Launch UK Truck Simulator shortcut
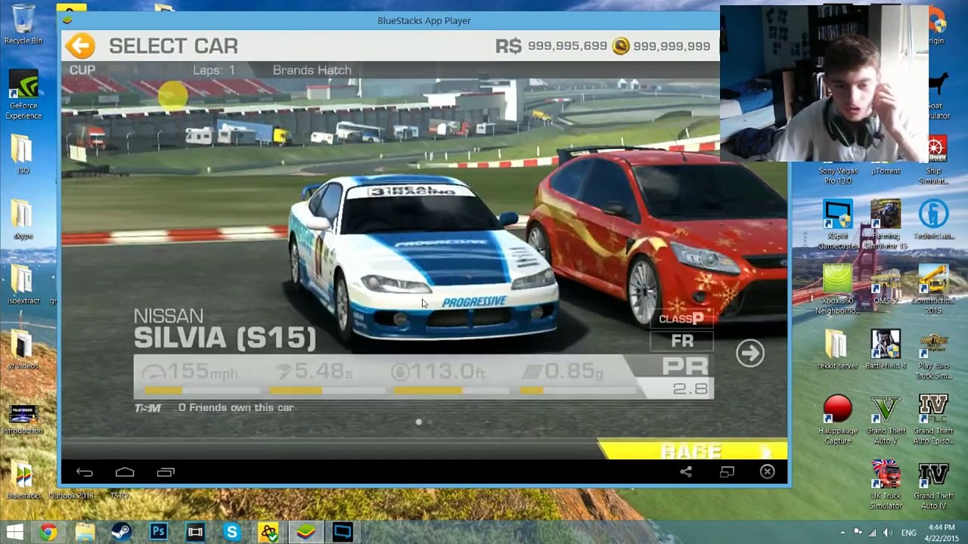This screenshot has height=544, width=968. pos(886,485)
